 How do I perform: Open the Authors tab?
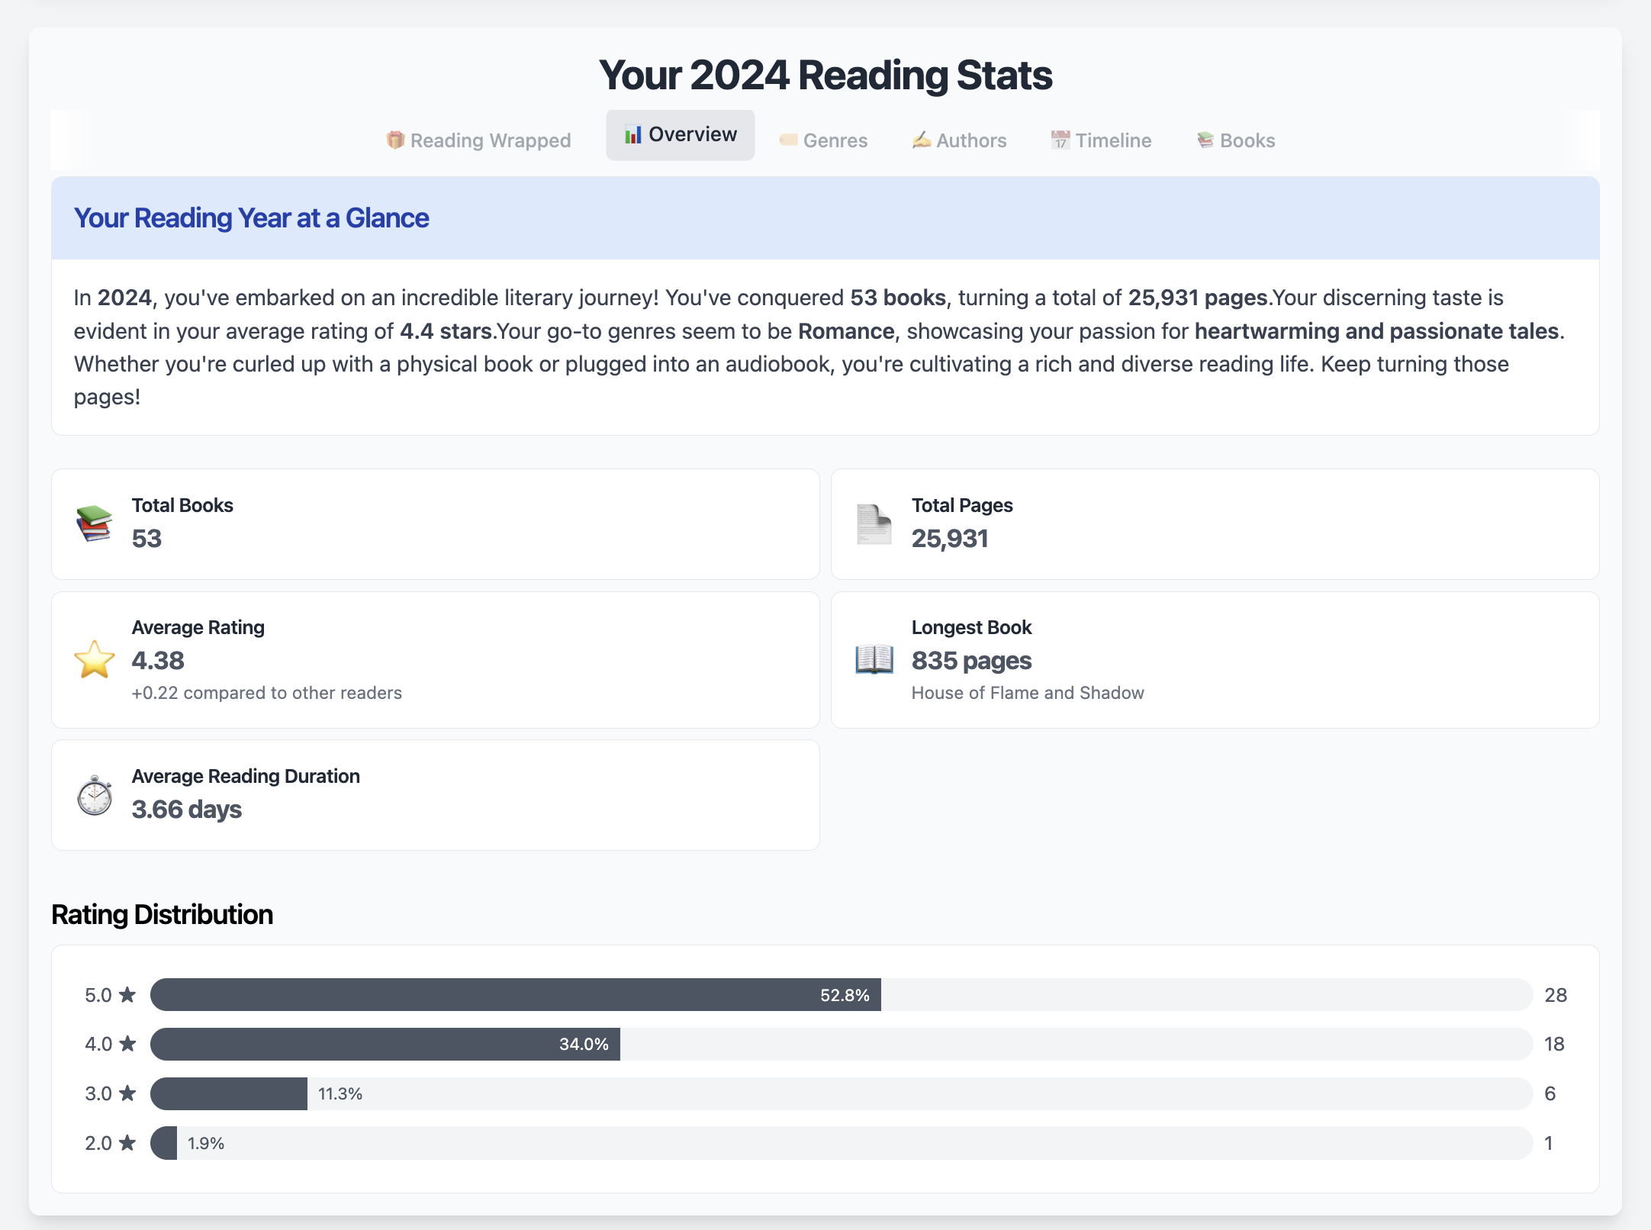coord(960,140)
